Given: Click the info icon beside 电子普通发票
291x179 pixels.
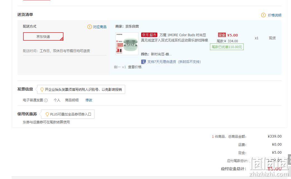Looking at the screenshot, I should click(46, 100).
